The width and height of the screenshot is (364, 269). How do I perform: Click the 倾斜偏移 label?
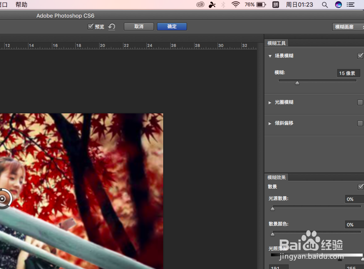click(x=284, y=123)
